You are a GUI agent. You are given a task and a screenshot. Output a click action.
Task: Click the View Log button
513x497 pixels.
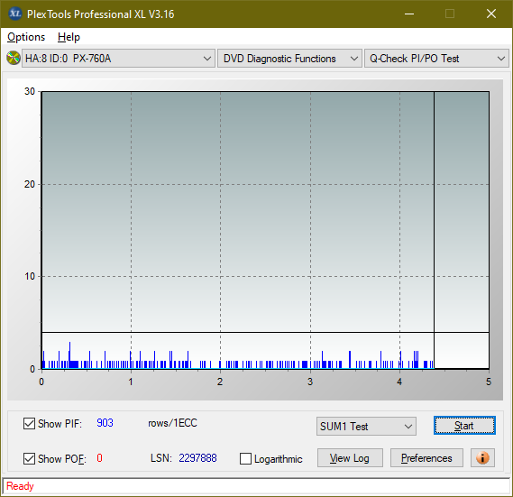pyautogui.click(x=350, y=457)
